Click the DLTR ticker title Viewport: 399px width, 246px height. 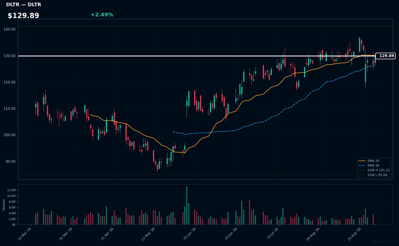pos(24,5)
